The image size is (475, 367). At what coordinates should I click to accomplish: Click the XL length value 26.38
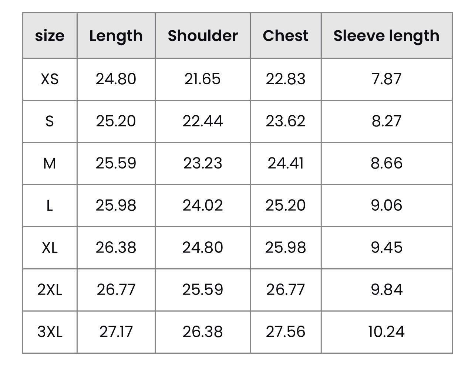(116, 248)
